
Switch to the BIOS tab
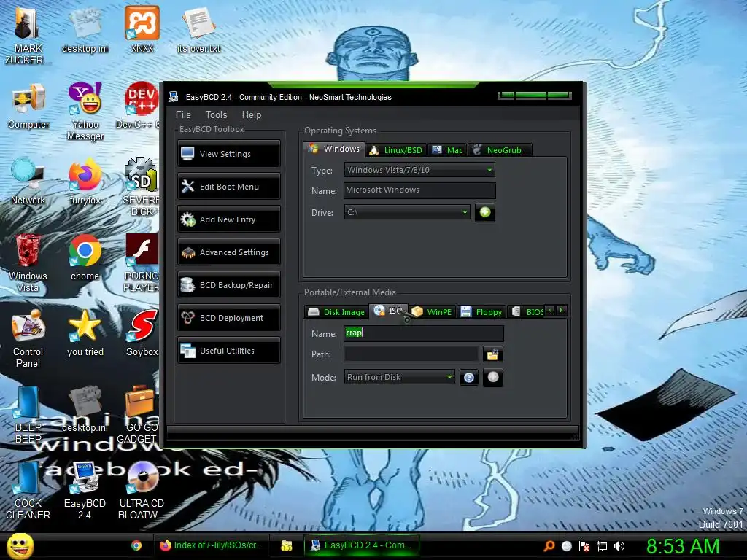click(x=527, y=312)
